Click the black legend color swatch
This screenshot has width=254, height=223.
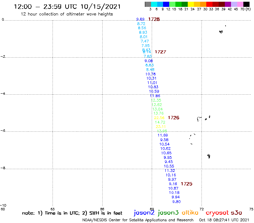(246, 4)
